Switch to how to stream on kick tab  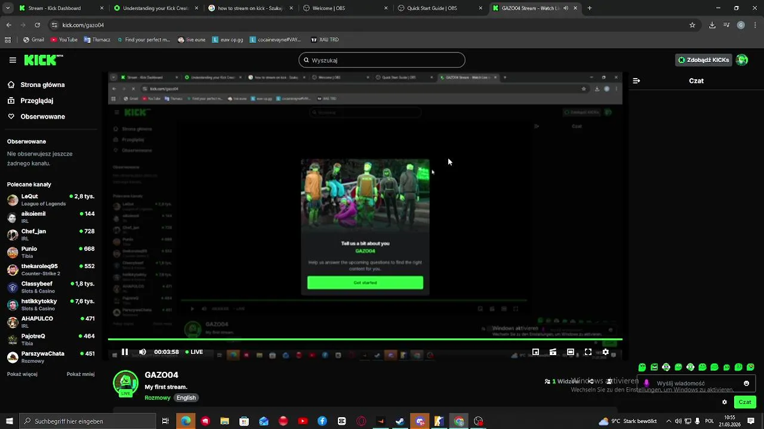pos(251,8)
